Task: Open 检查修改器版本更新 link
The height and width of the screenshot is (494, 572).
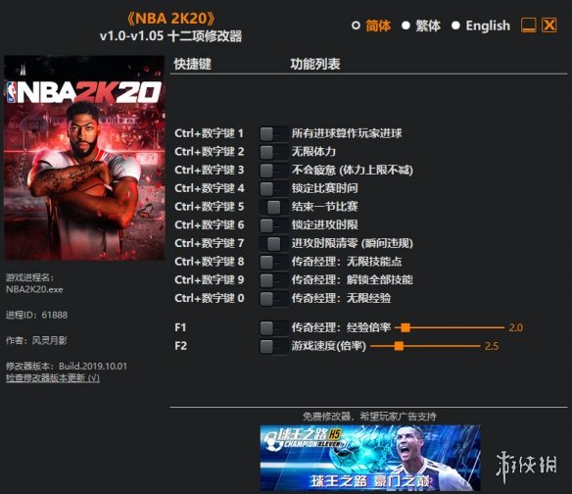Action: [x=53, y=378]
